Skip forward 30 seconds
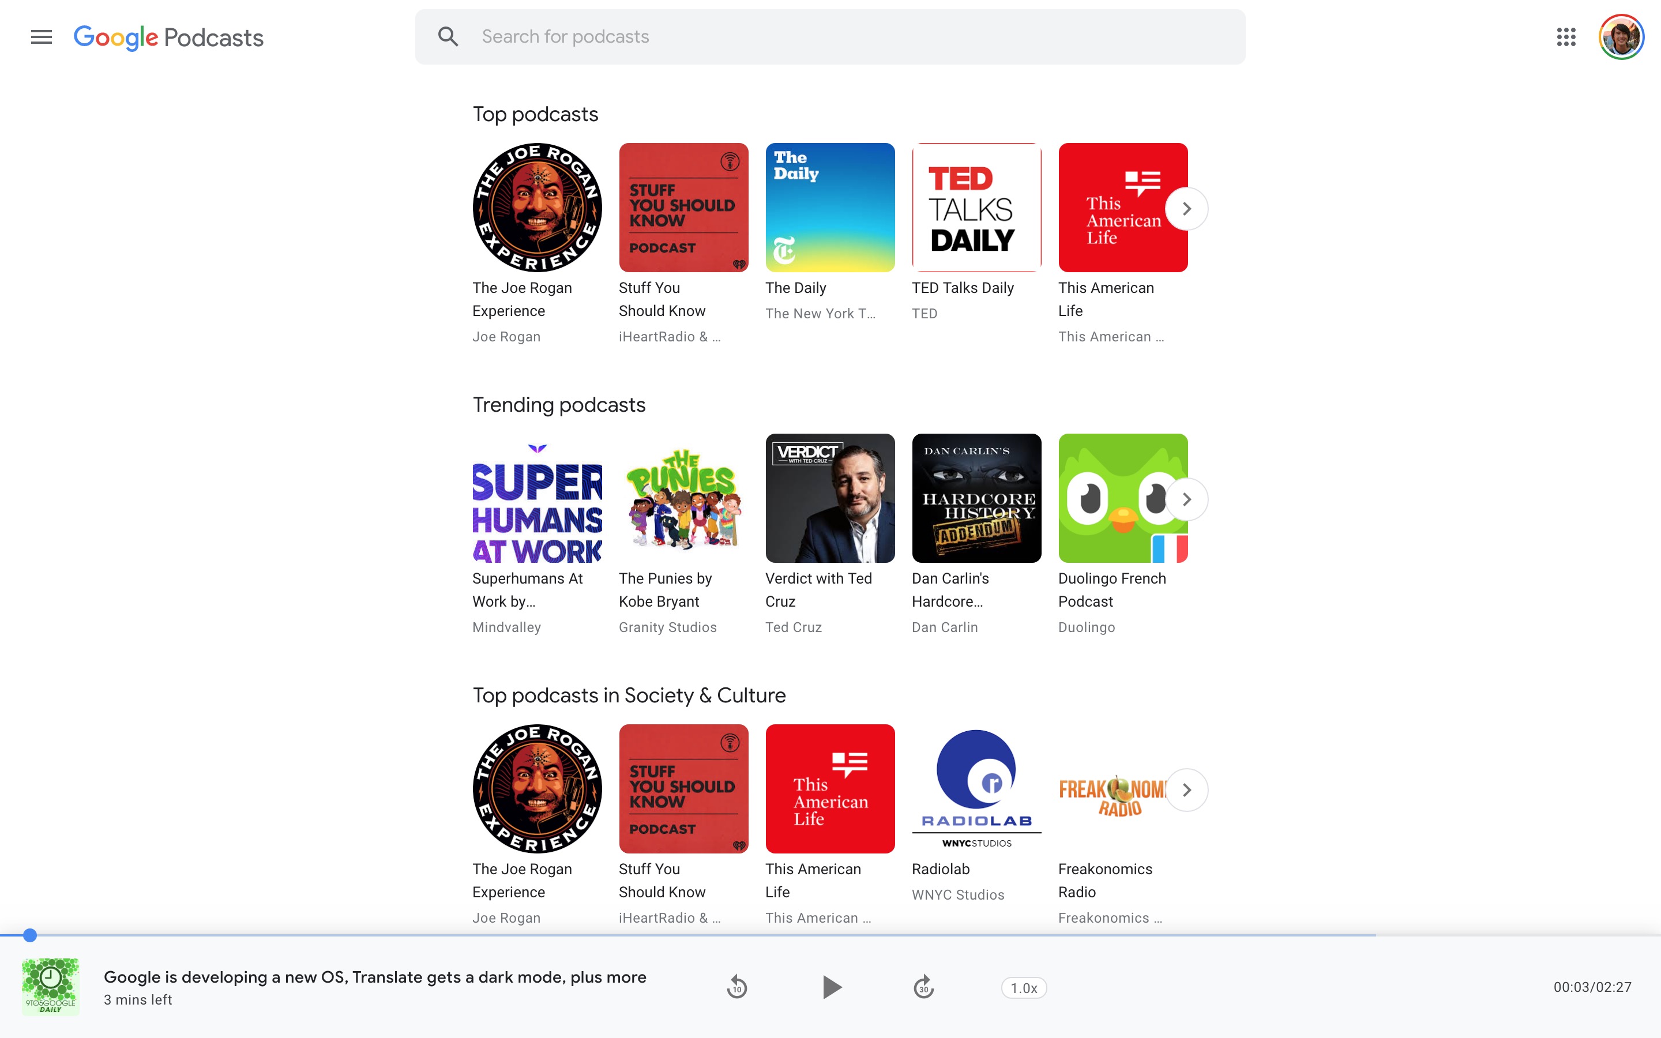The image size is (1661, 1038). coord(924,987)
